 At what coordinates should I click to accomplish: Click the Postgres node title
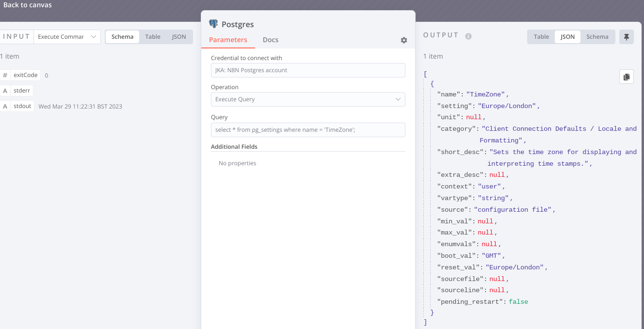[238, 24]
